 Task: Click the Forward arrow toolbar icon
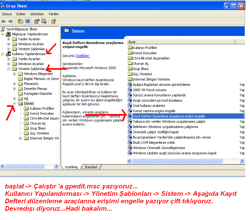pos(11,21)
